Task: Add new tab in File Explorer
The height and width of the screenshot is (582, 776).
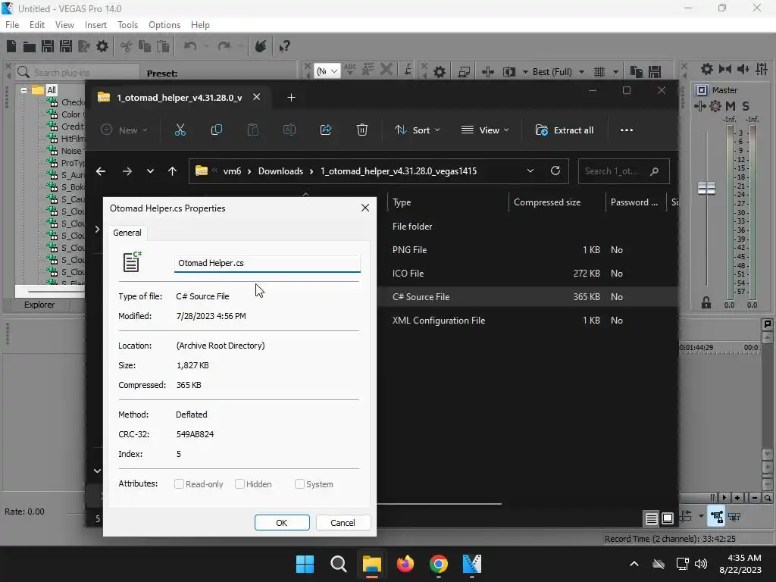Action: (x=291, y=98)
